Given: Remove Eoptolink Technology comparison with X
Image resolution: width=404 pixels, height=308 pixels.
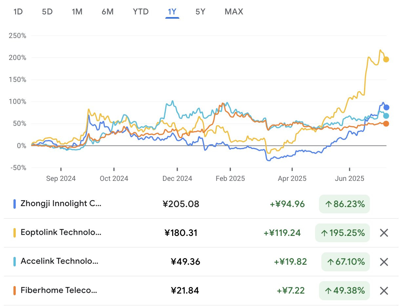Looking at the screenshot, I should tap(384, 233).
